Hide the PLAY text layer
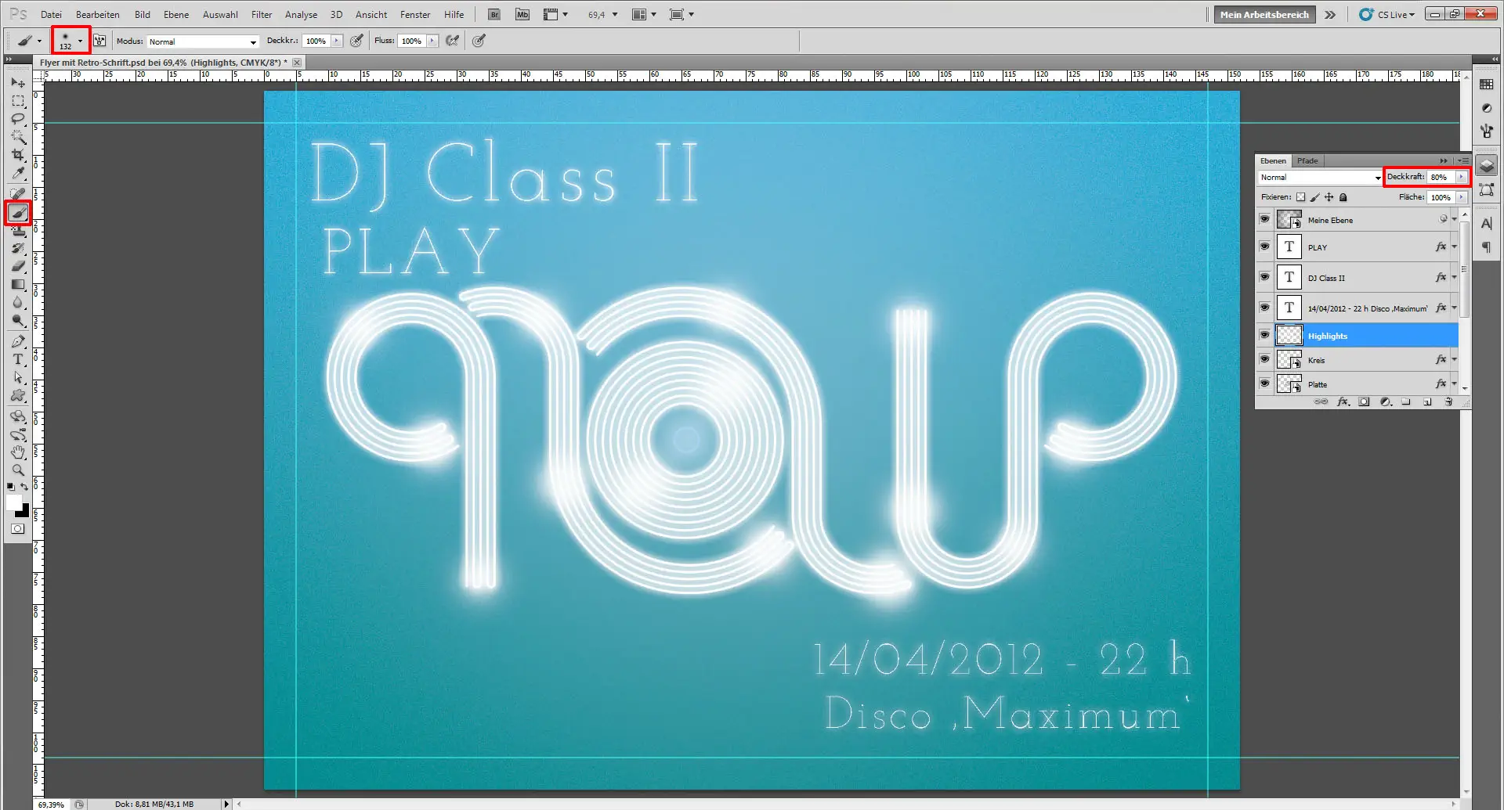This screenshot has height=810, width=1504. pyautogui.click(x=1264, y=247)
